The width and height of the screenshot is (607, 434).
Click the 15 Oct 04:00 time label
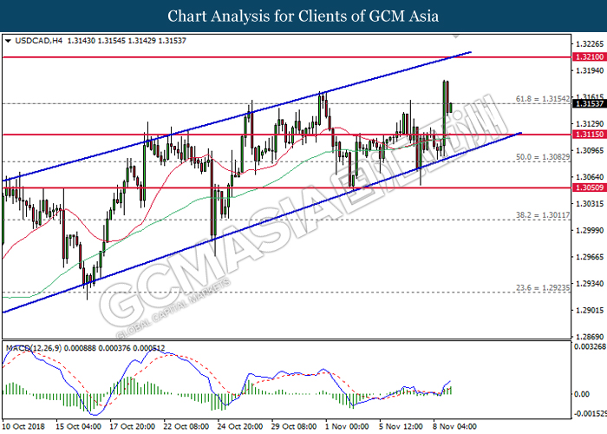point(79,427)
